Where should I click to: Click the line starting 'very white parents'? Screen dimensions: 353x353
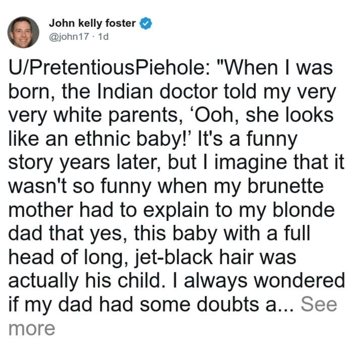click(x=171, y=115)
